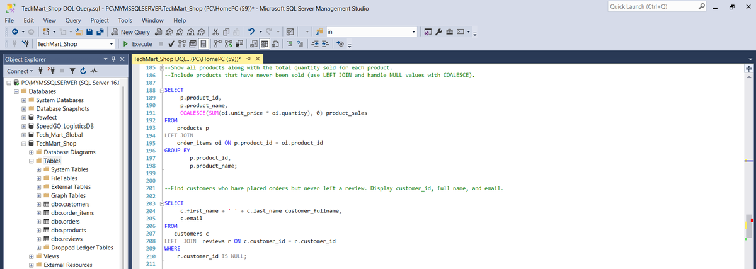Expand the dbo.customers table node

click(x=39, y=204)
